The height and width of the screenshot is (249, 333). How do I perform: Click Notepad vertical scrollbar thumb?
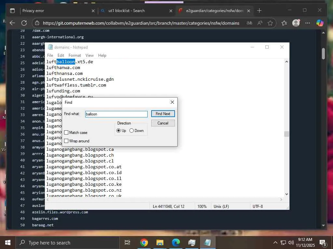pyautogui.click(x=286, y=134)
